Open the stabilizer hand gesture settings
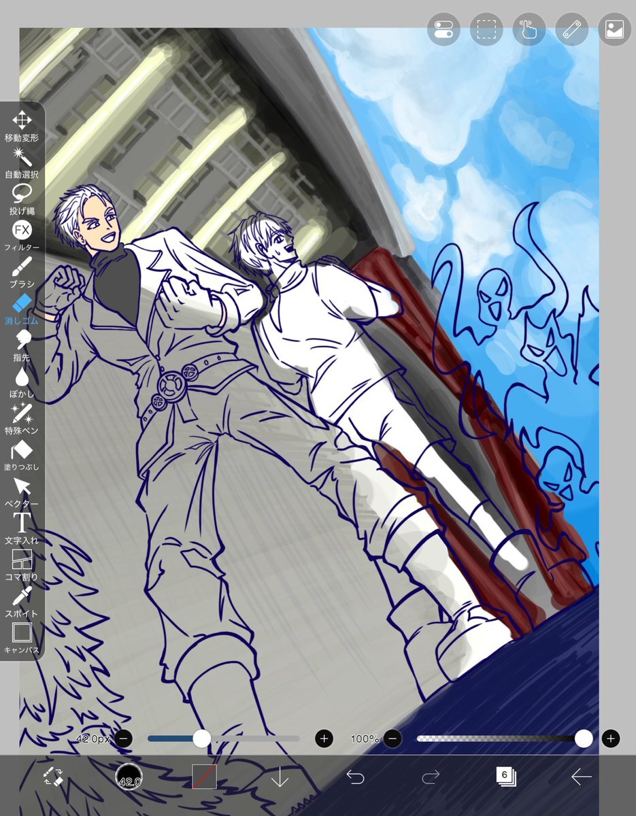The width and height of the screenshot is (636, 816). [529, 30]
